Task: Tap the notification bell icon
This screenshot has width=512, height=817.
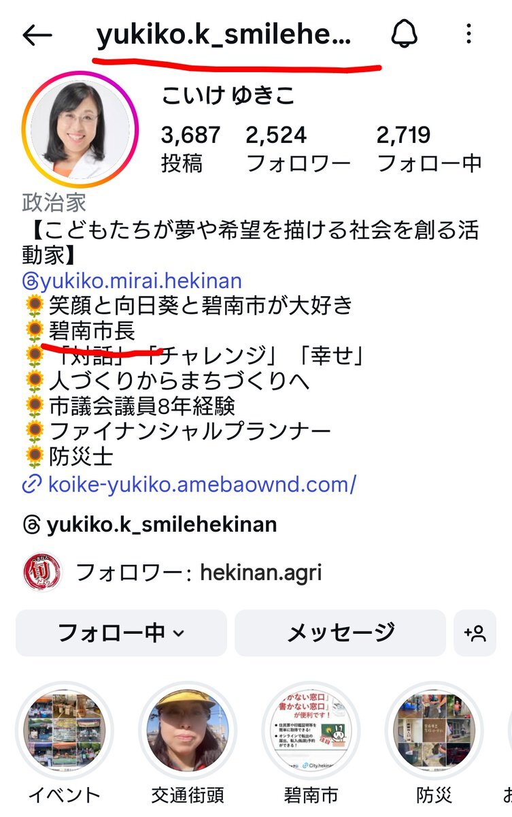Action: point(405,33)
